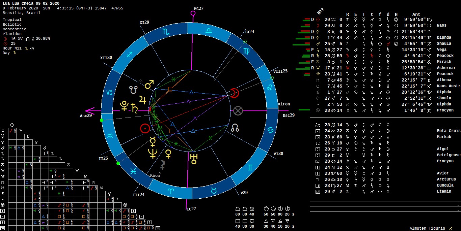Click the North Node glyph in the chart wheel
The height and width of the screenshot is (231, 461).
pos(235,128)
